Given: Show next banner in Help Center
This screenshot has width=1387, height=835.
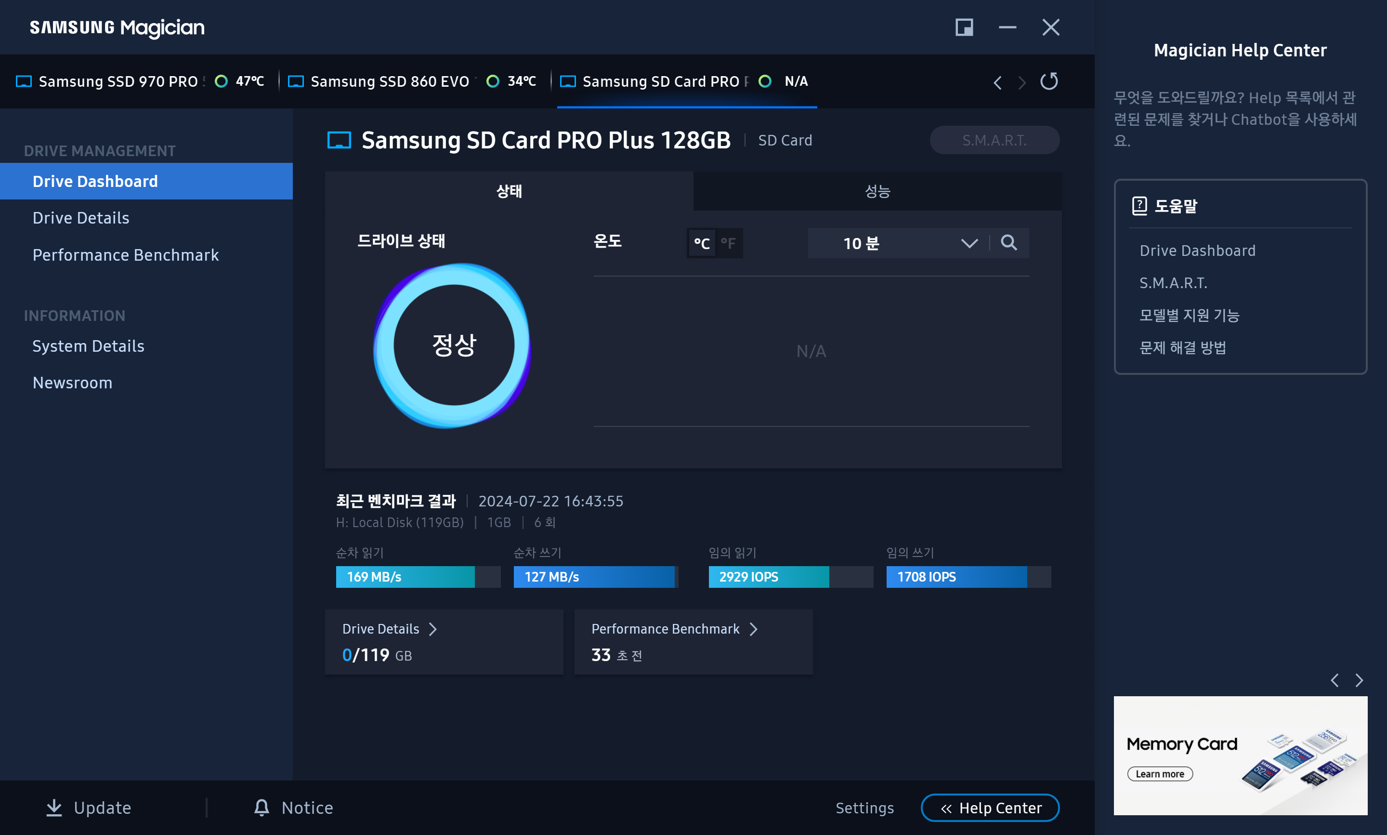Looking at the screenshot, I should pos(1359,680).
